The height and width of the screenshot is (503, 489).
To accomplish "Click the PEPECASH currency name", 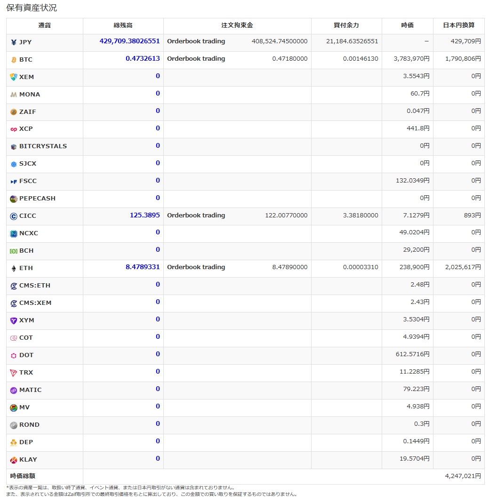I will pyautogui.click(x=37, y=199).
